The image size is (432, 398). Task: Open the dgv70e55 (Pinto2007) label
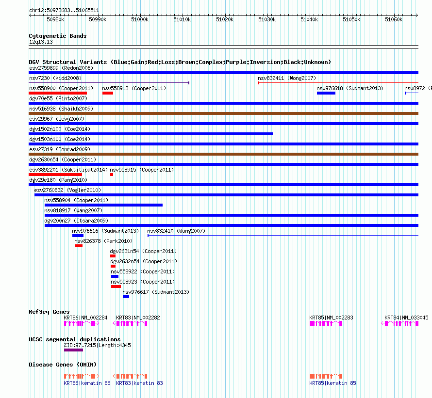(58, 98)
